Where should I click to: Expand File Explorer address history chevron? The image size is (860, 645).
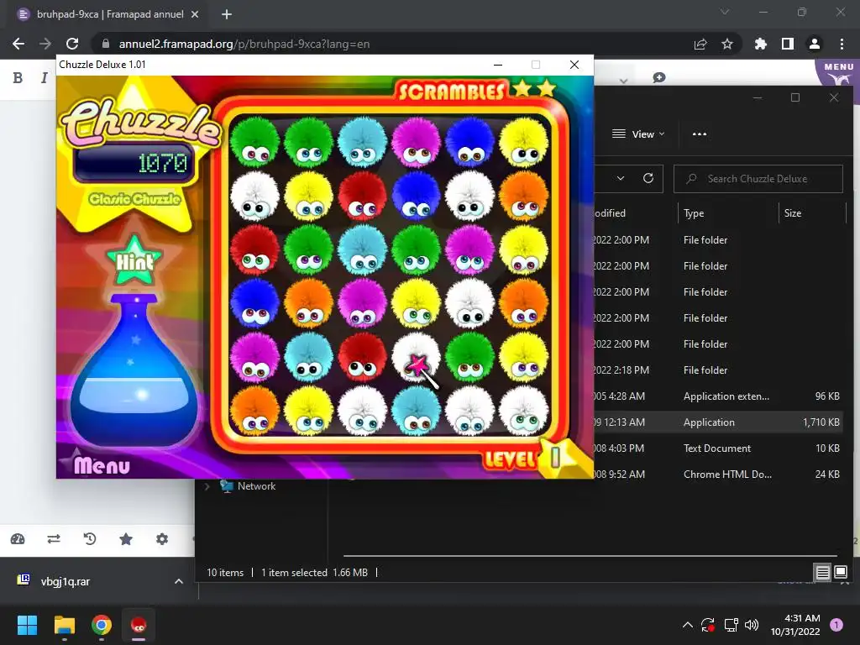(621, 178)
